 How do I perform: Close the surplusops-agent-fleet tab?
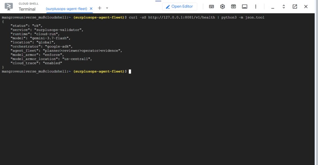click(x=91, y=9)
